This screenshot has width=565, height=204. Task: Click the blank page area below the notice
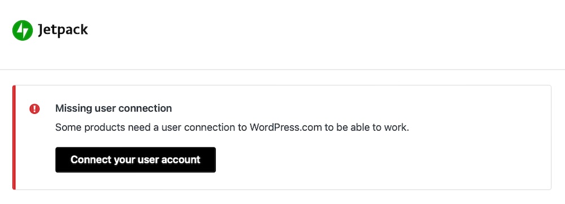point(282,198)
